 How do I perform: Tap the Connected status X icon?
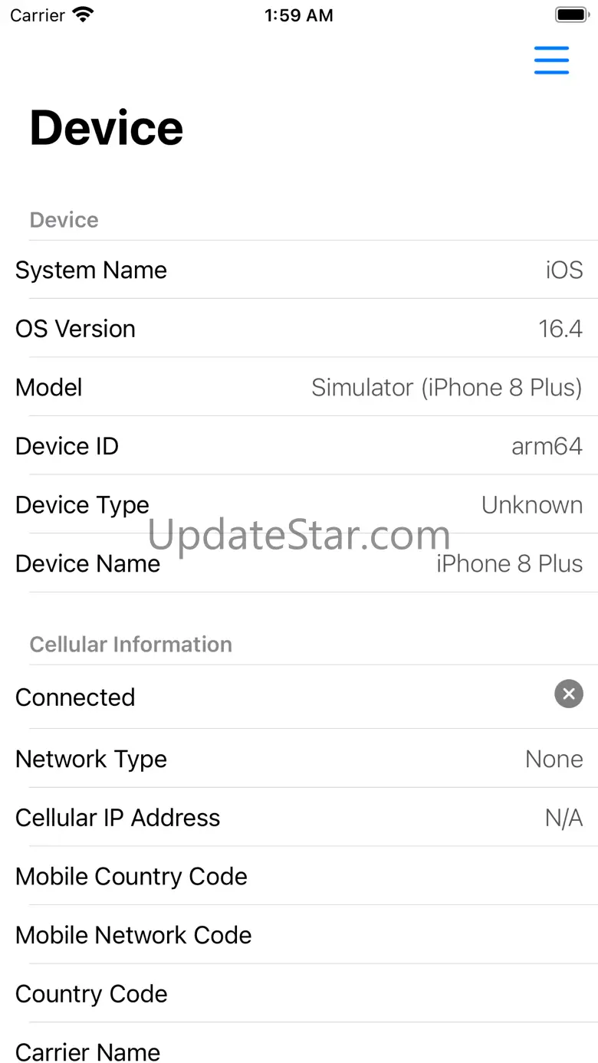pyautogui.click(x=569, y=694)
